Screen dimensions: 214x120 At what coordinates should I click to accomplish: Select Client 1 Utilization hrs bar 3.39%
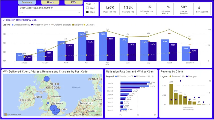tap(135, 82)
